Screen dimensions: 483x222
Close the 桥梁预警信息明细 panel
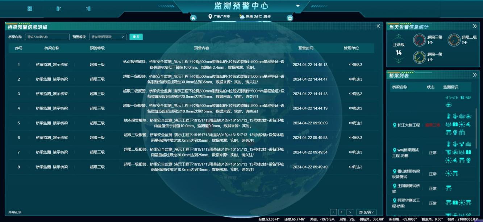click(x=378, y=26)
